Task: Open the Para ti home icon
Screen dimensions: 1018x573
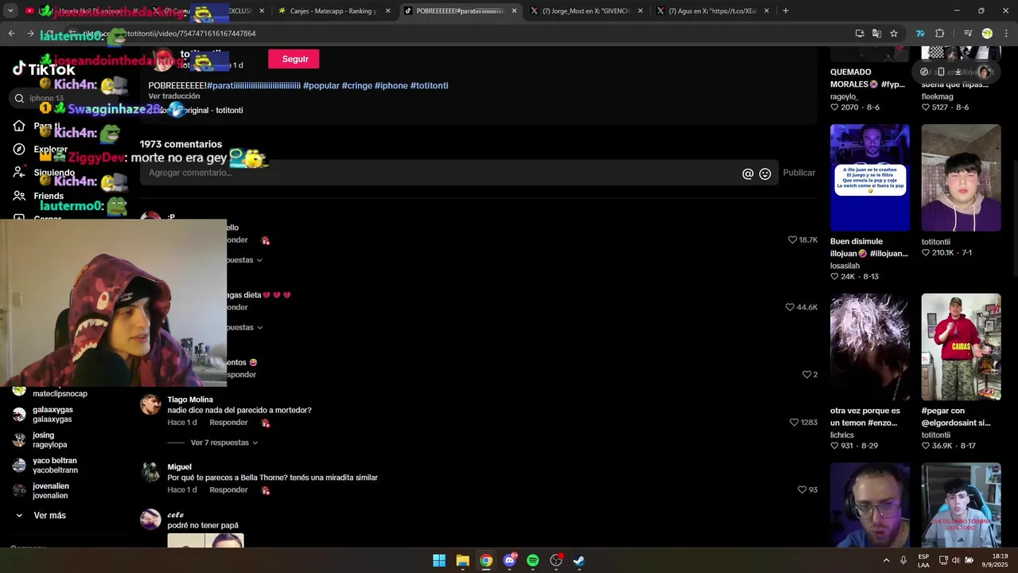Action: coord(19,126)
